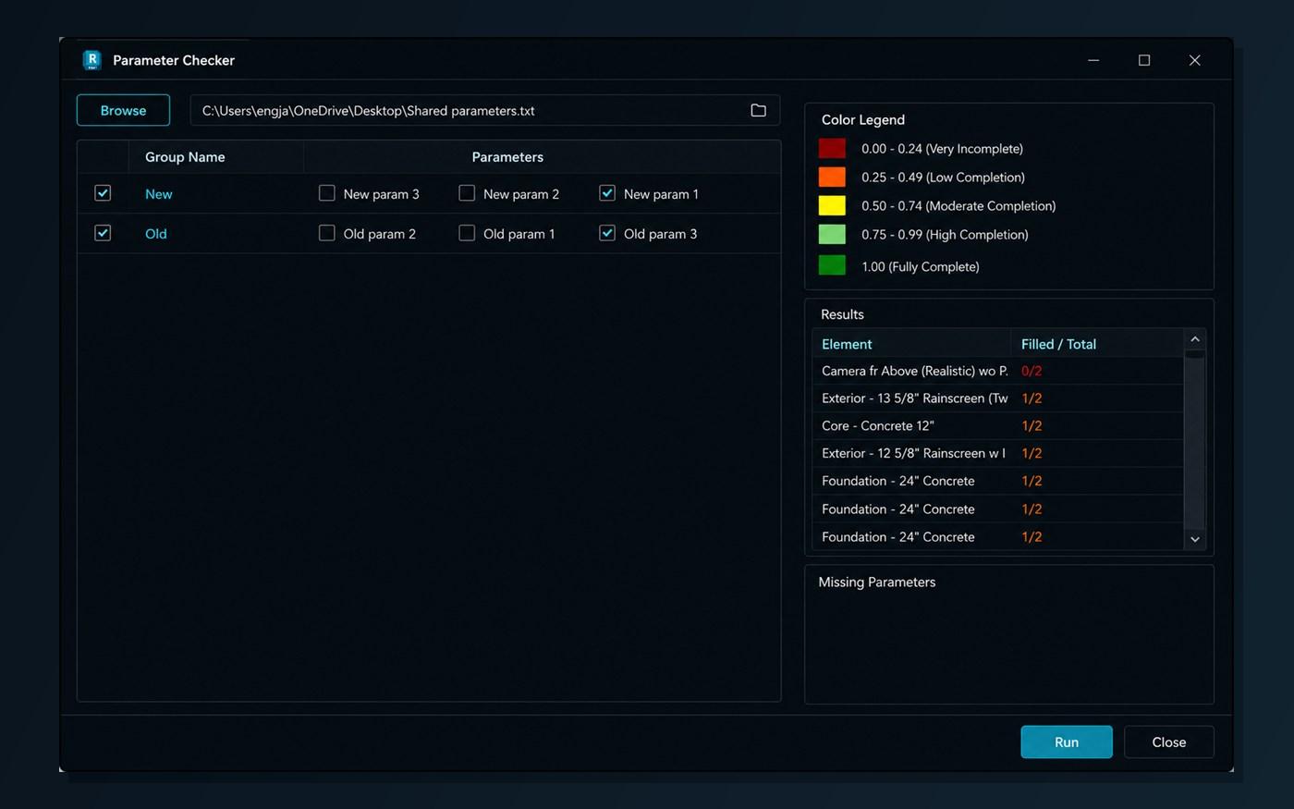Select the Camera fr Above (Realistic) result row
Viewport: 1294px width, 809px height.
click(998, 371)
